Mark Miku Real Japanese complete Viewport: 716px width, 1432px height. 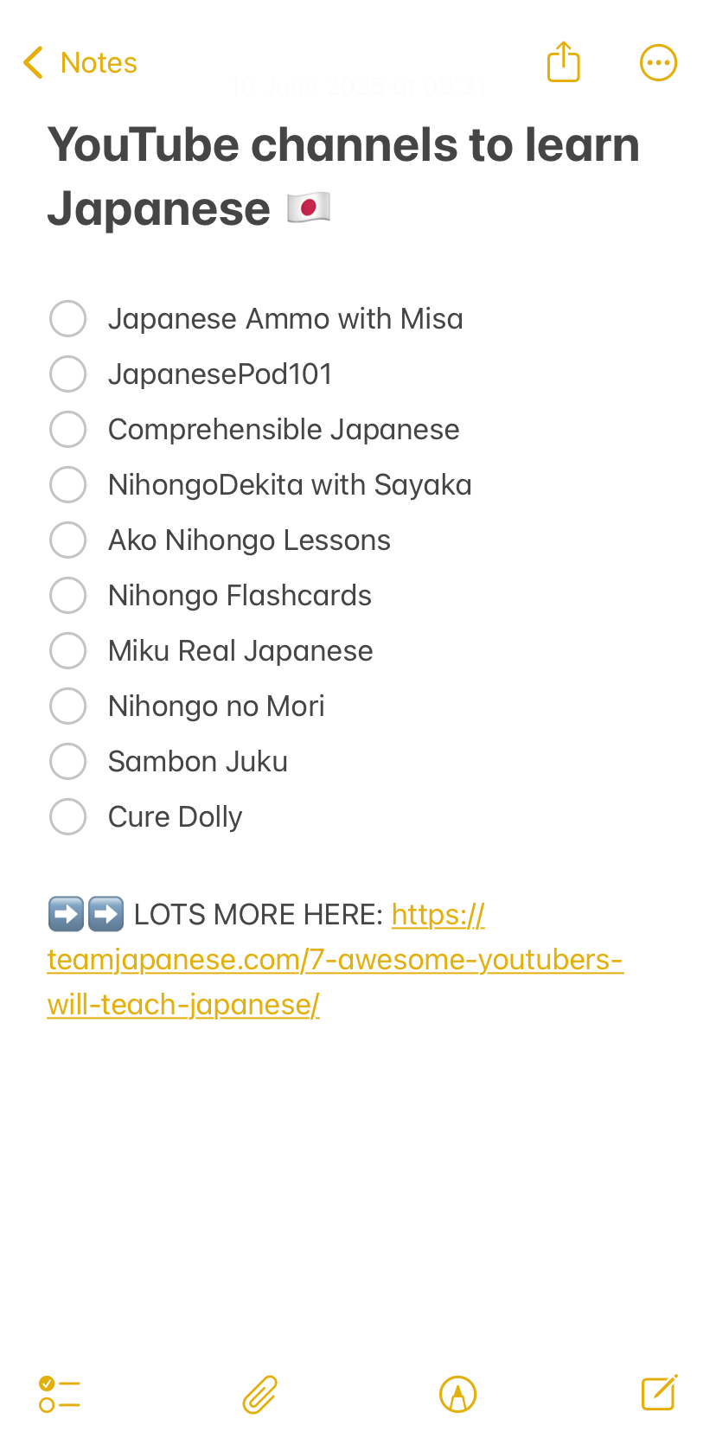click(68, 650)
